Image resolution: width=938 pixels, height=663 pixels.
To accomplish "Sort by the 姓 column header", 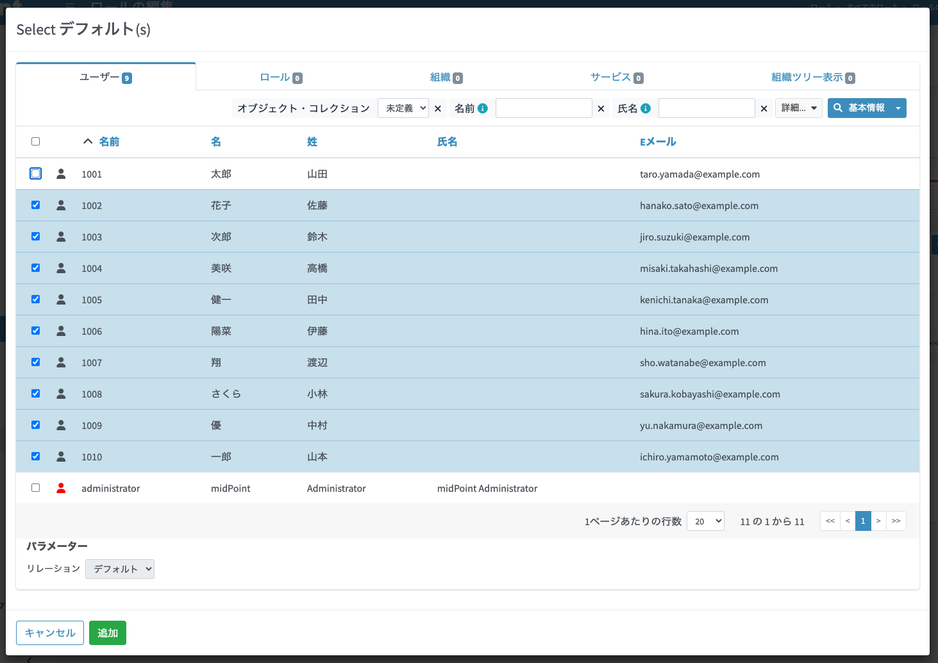I will coord(312,142).
